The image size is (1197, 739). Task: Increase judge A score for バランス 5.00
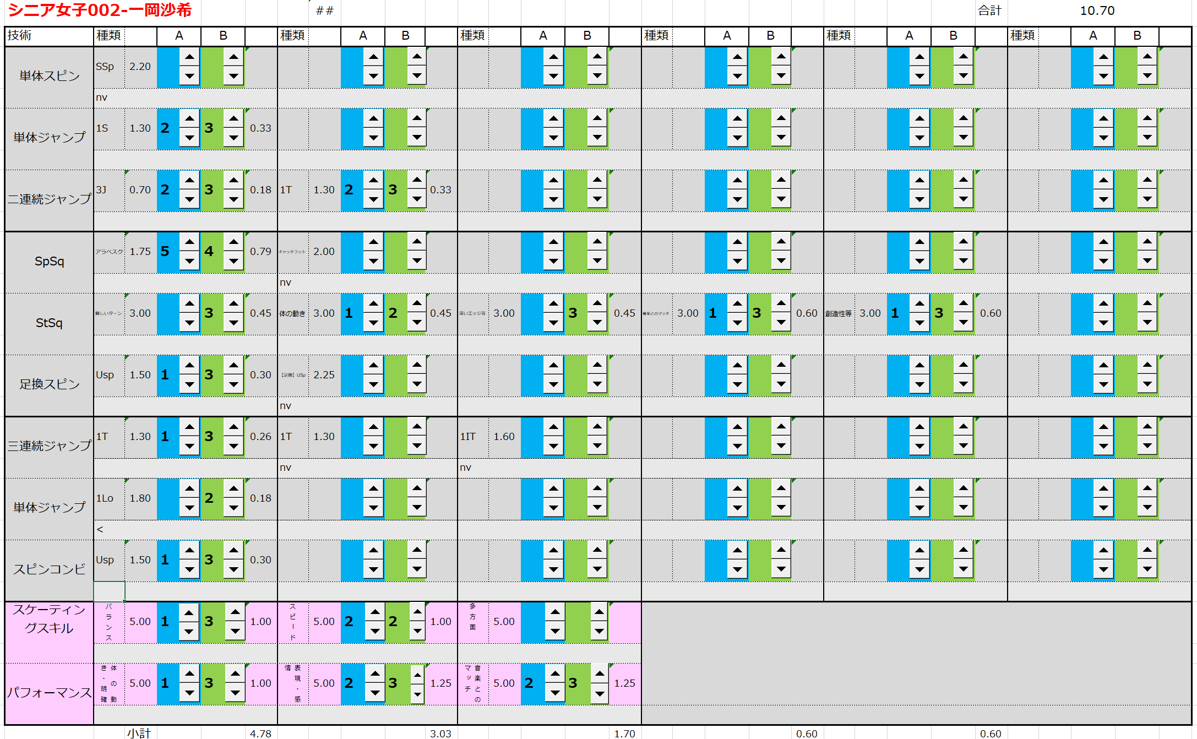click(188, 612)
